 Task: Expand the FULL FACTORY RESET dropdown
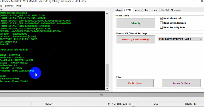pyautogui.click(x=180, y=39)
